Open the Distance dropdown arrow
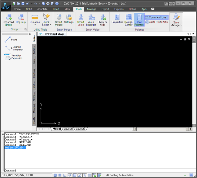The image size is (197, 178). [35, 25]
